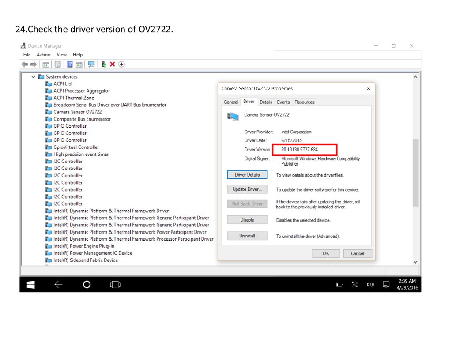This screenshot has height=339, width=452.
Task: Select Broadcom Serial Bus Driver over UART
Action: 110,105
